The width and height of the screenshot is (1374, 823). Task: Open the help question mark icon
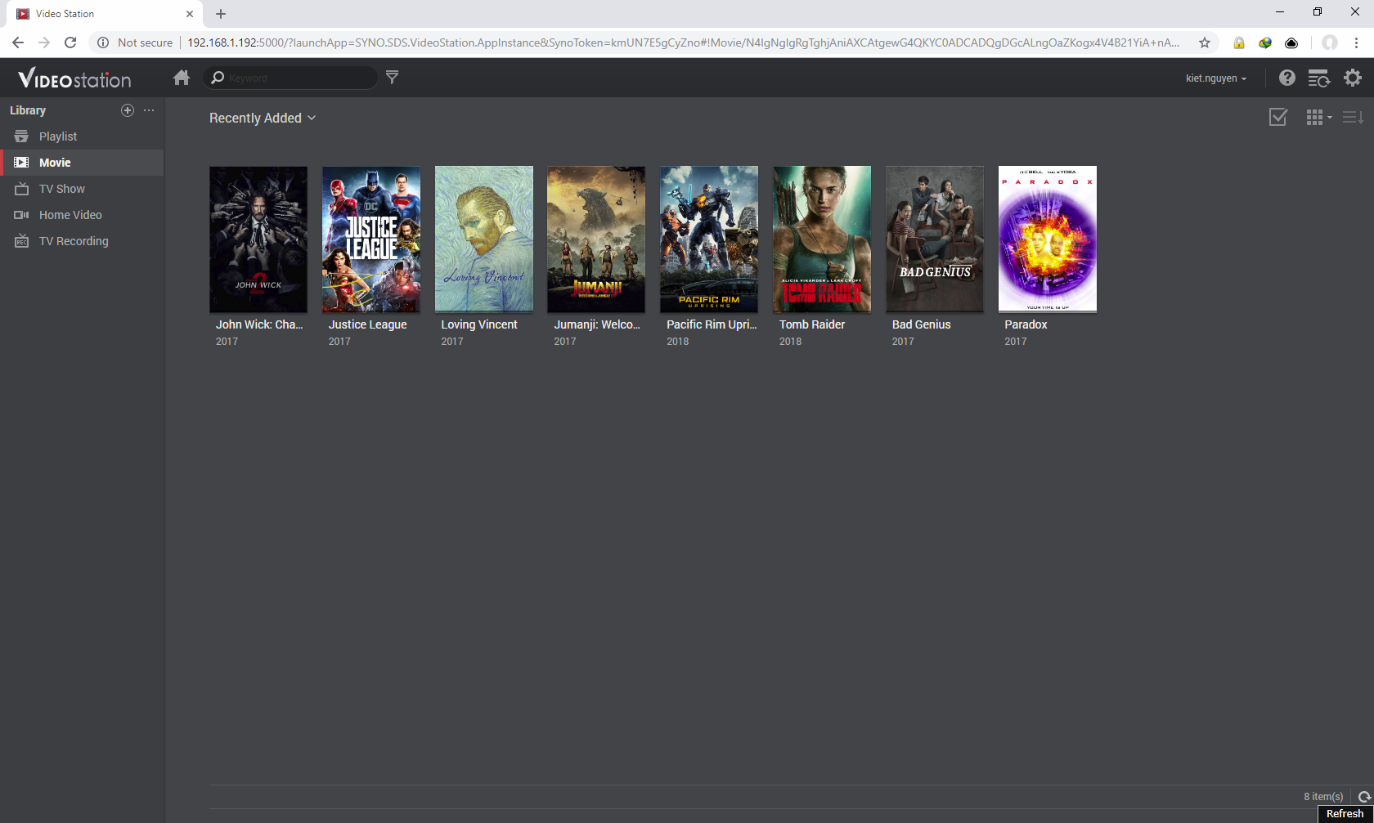click(1287, 78)
